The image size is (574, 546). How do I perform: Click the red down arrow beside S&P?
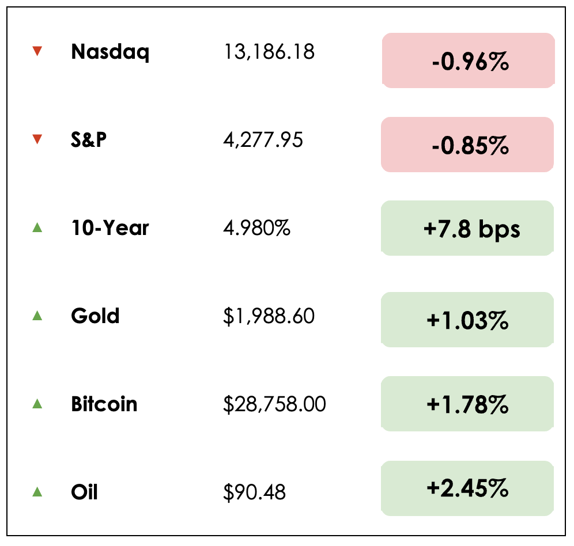(37, 139)
